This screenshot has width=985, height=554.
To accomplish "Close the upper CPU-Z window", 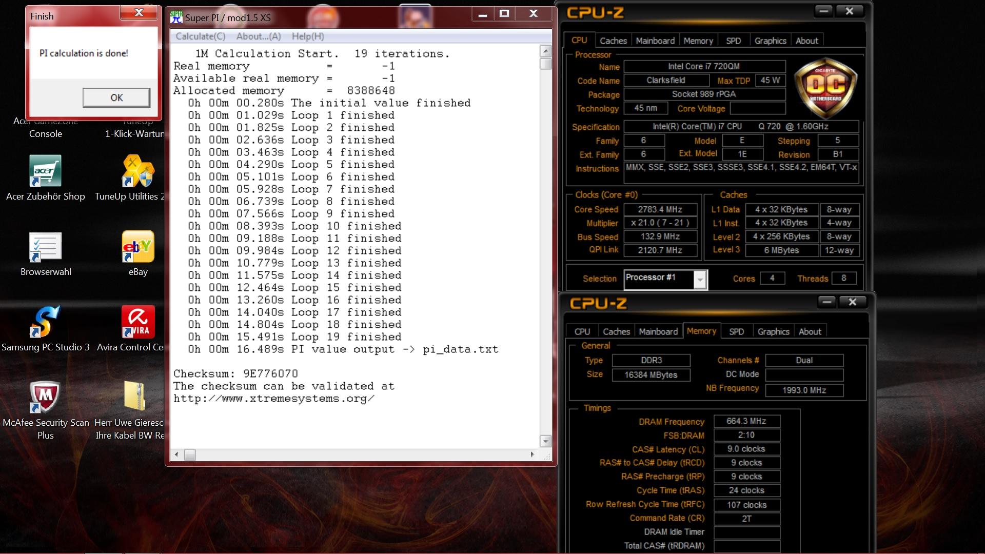I will click(x=849, y=11).
